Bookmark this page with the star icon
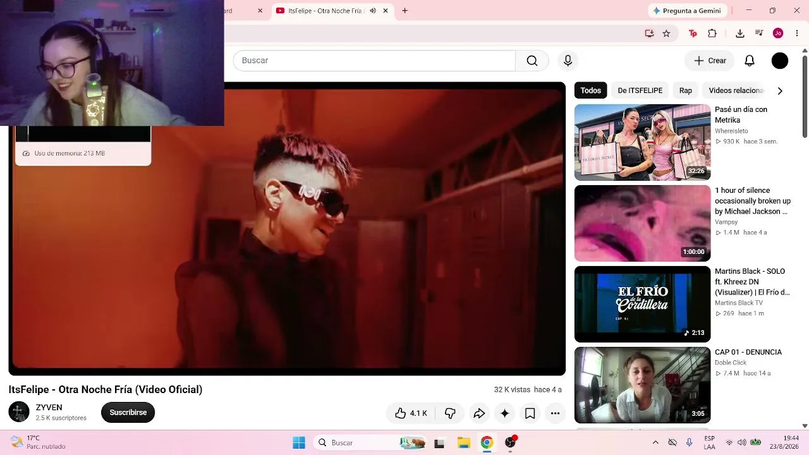Image resolution: width=809 pixels, height=455 pixels. click(666, 33)
